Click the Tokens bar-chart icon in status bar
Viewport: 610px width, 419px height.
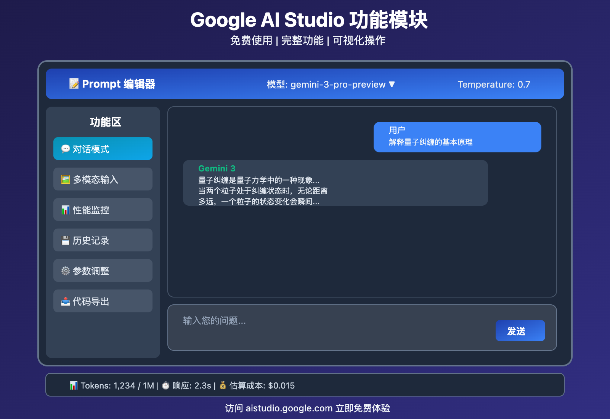click(x=73, y=385)
